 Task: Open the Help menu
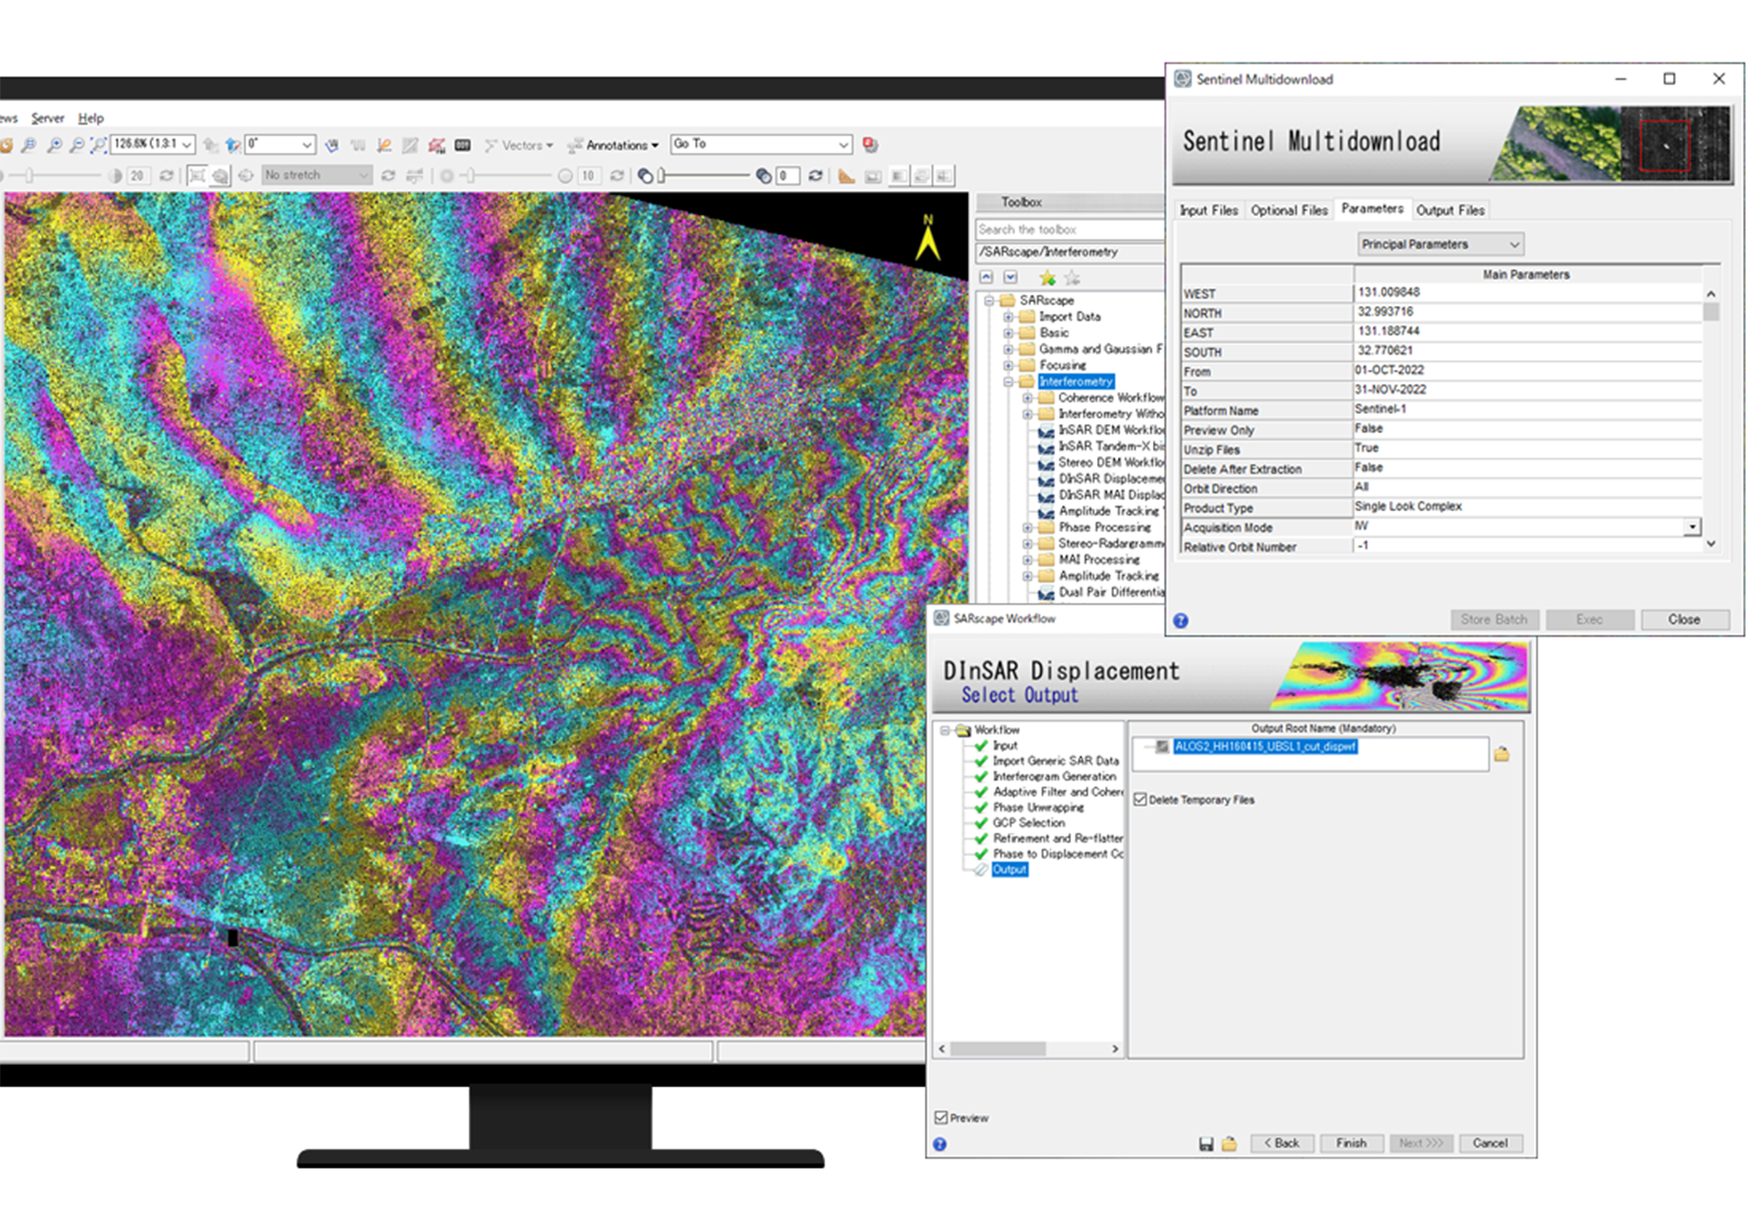91,118
